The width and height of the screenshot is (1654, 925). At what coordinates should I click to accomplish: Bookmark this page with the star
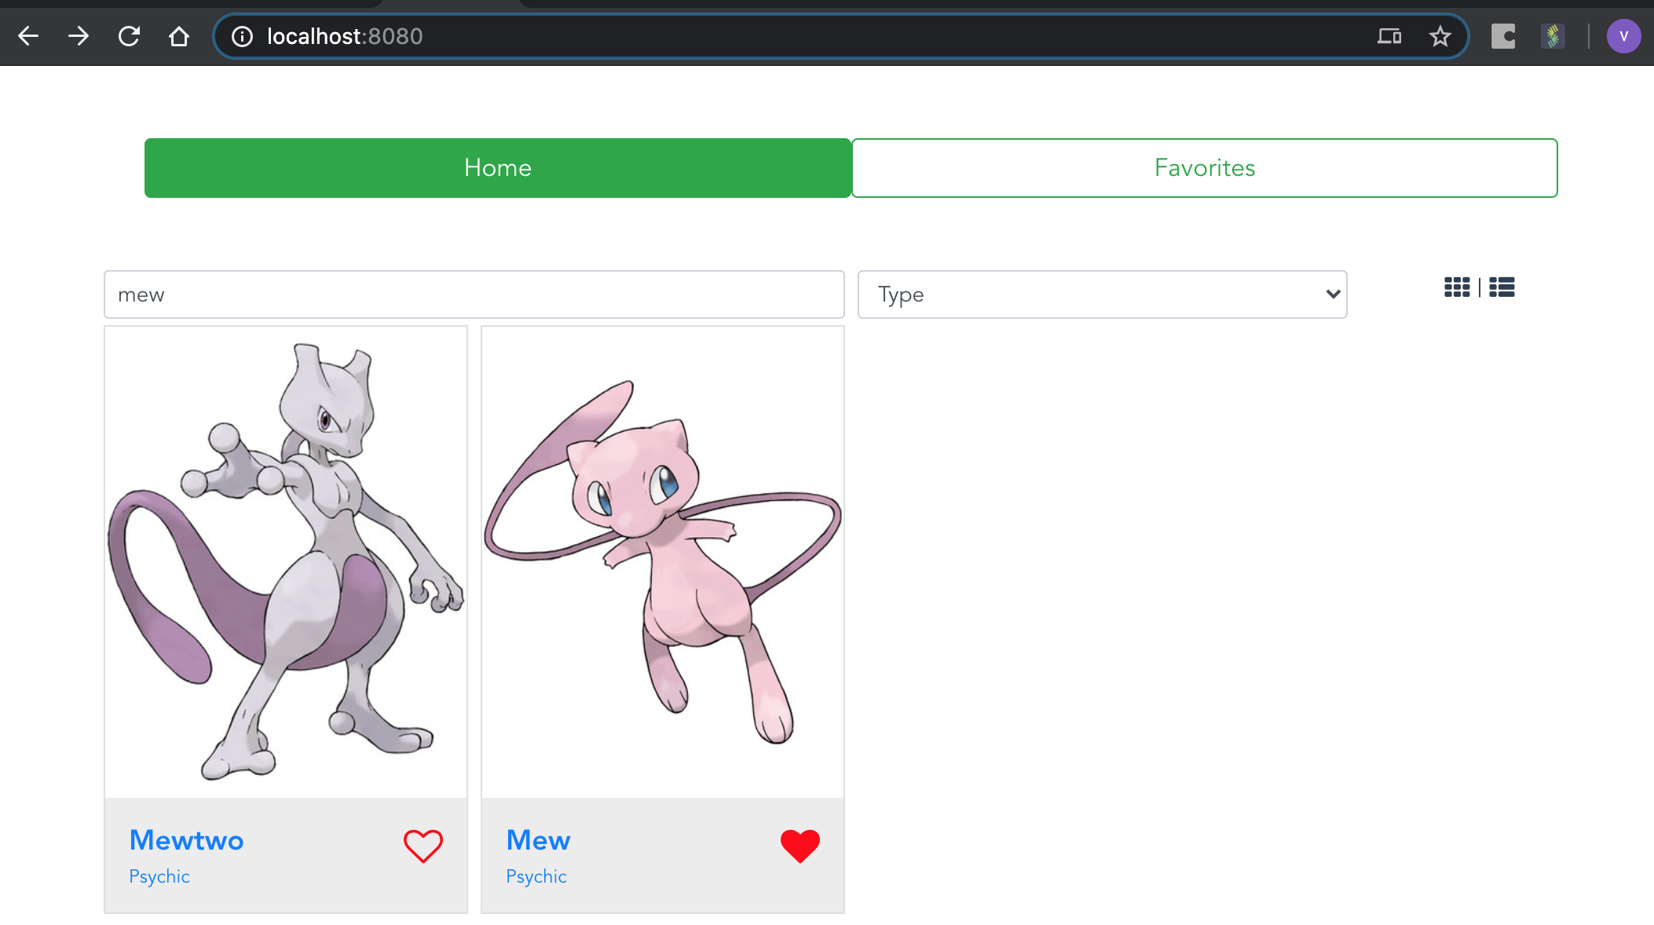(x=1440, y=36)
